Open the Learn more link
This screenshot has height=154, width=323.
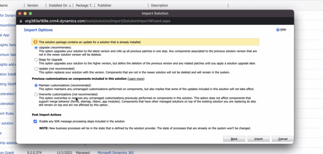pos(136,78)
